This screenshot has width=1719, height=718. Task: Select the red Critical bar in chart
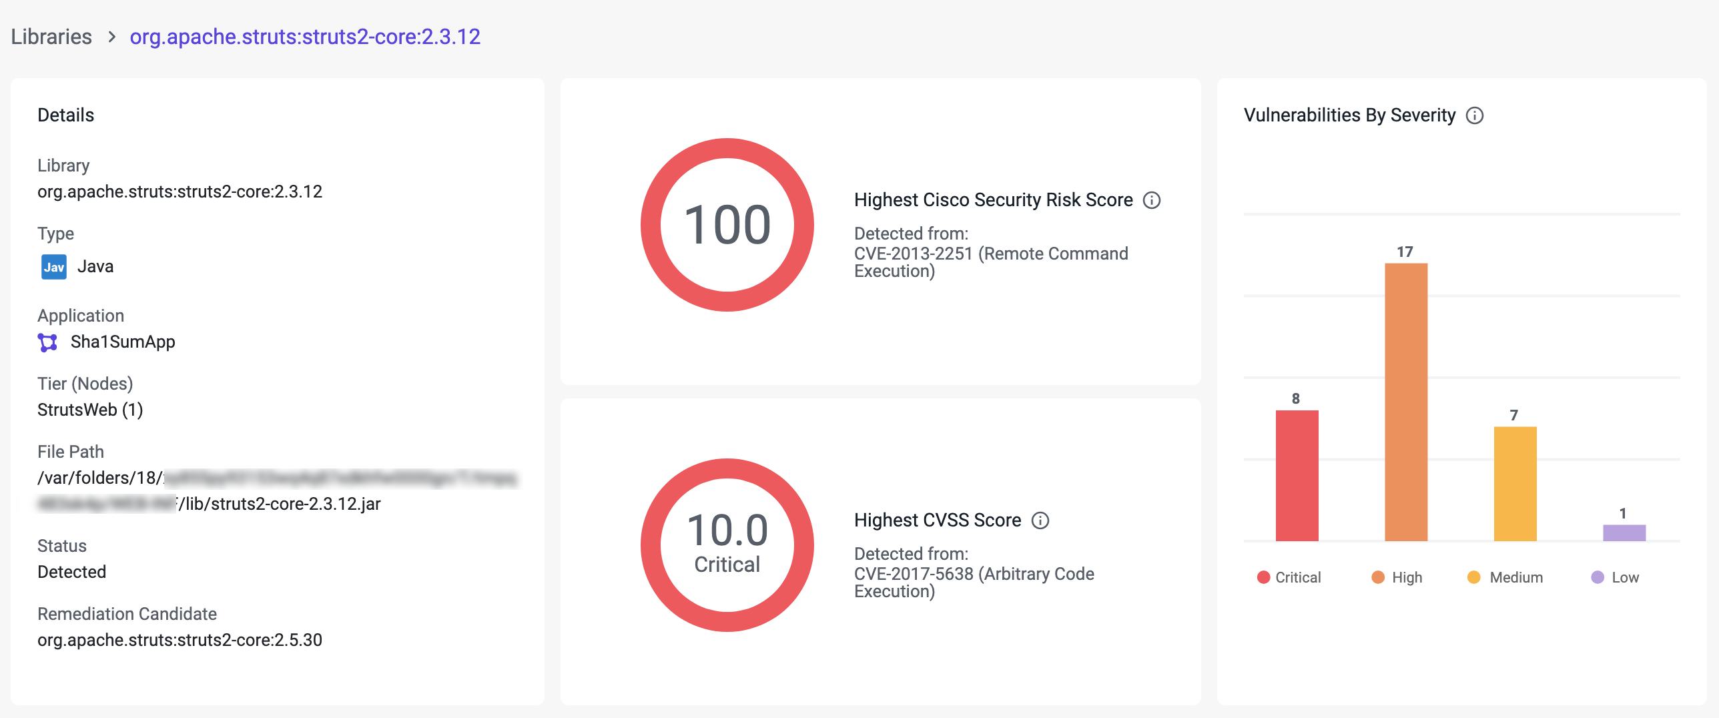tap(1297, 476)
